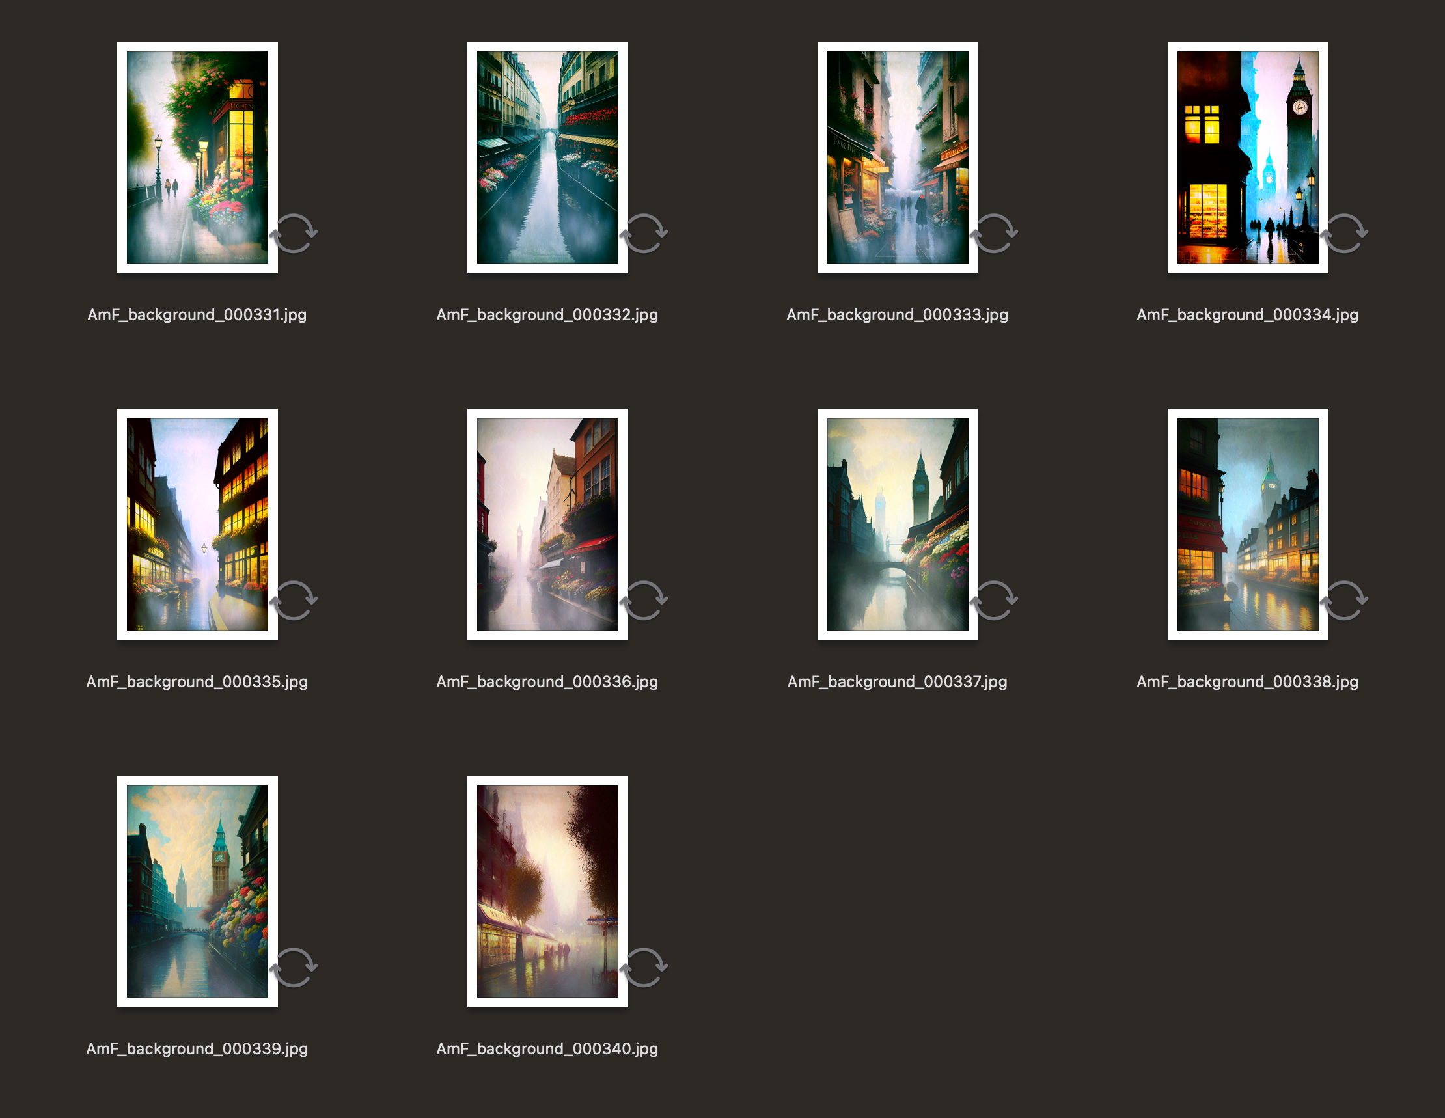
Task: Click sync icon beside AmF_background_000334.jpg
Action: pyautogui.click(x=1344, y=234)
